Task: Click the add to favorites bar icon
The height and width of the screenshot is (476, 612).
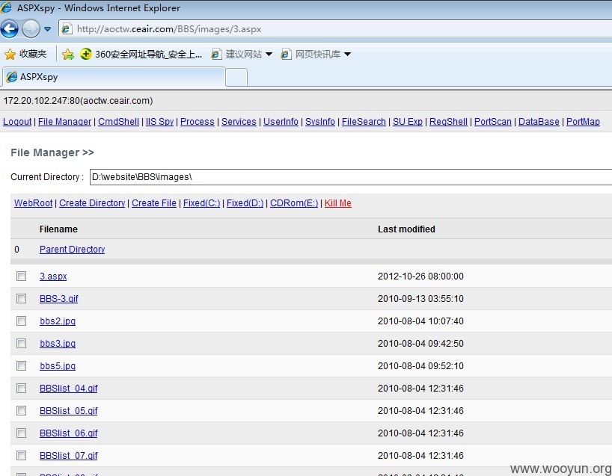Action: [68, 55]
